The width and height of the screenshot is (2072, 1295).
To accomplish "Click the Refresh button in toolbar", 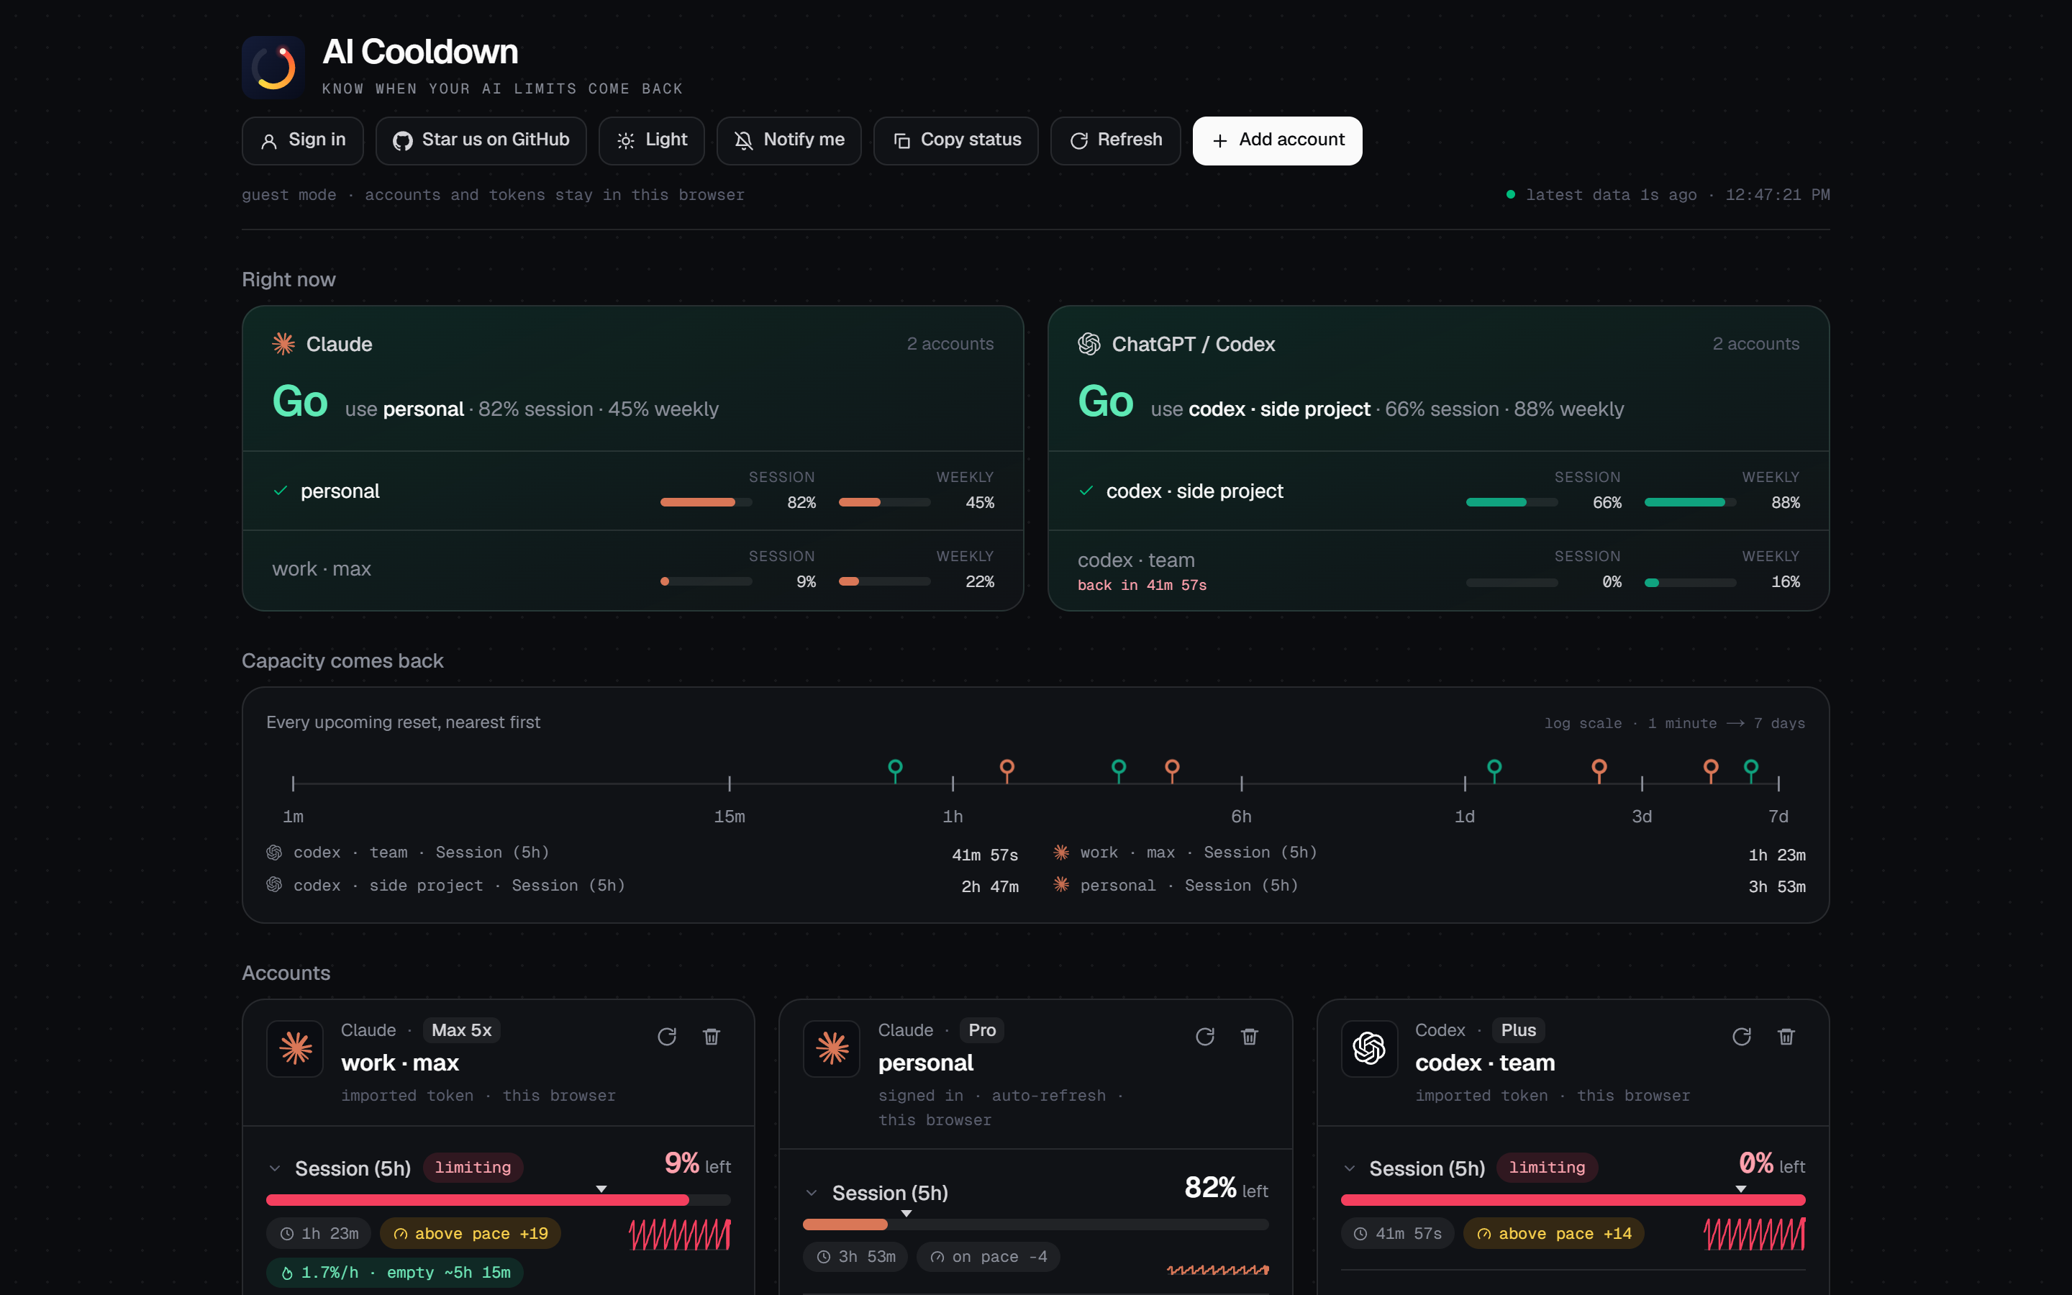I will click(1116, 140).
